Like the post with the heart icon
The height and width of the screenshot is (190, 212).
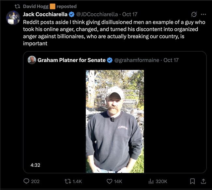click(108, 181)
